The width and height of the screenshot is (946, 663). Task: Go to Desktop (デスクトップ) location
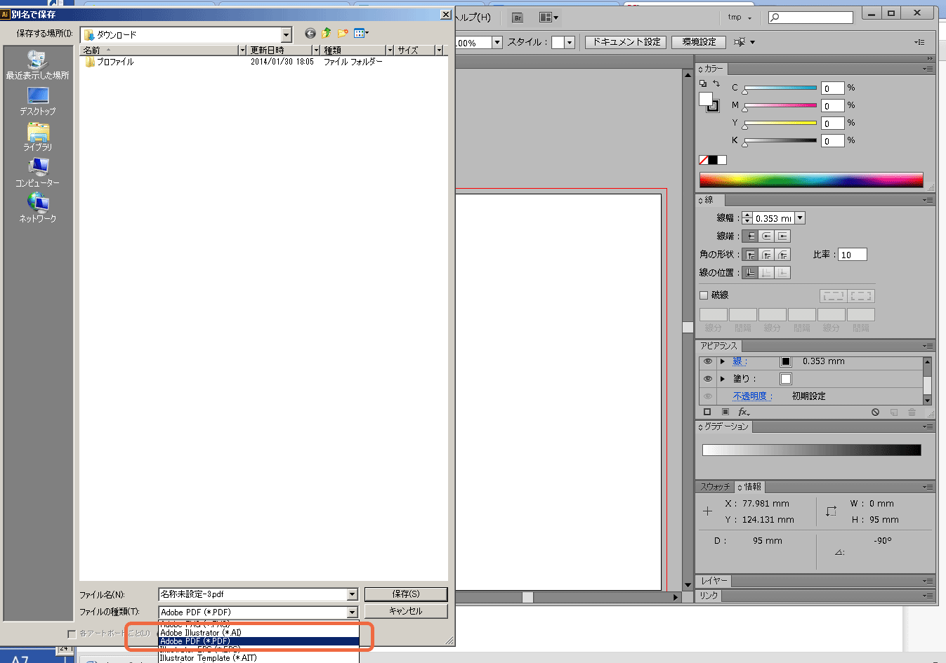37,102
